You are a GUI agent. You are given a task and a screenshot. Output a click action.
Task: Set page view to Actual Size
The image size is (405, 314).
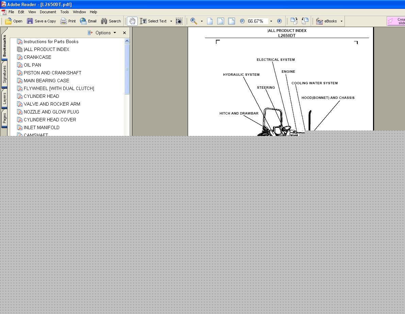[x=210, y=21]
